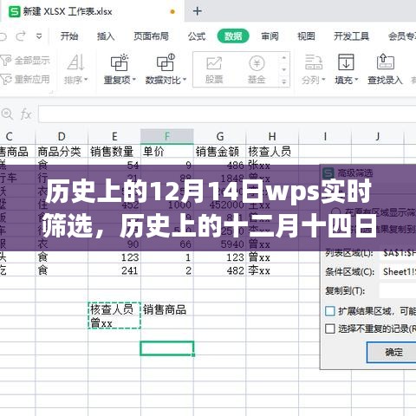The width and height of the screenshot is (416, 416).
Task: Click inside the formula bar input
Action: (227, 114)
